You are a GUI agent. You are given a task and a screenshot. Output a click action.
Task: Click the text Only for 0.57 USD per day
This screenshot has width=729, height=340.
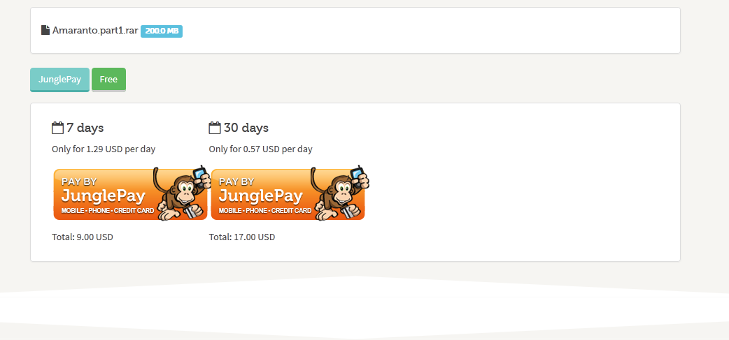[x=261, y=149]
